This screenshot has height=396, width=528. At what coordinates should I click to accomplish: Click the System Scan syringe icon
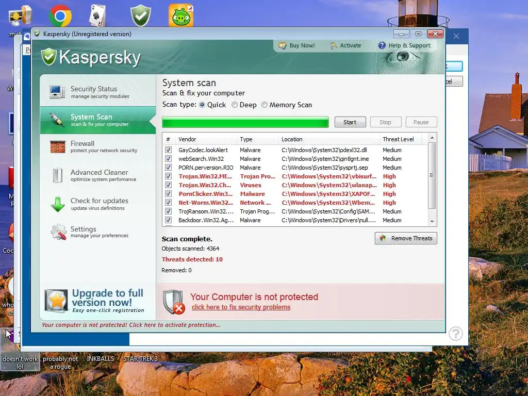(56, 120)
